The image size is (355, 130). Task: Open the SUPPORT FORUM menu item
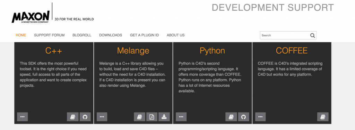pos(49,35)
